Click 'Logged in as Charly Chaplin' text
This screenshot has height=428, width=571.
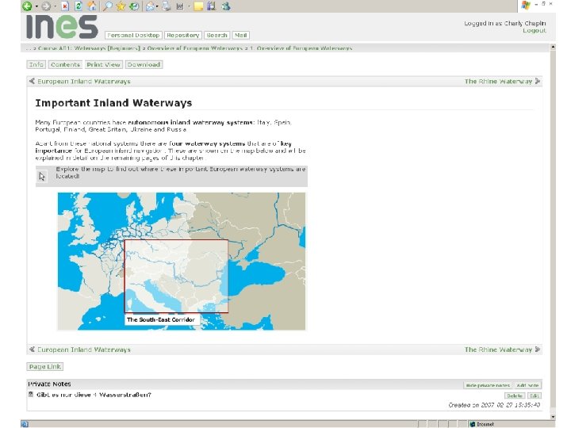[505, 23]
